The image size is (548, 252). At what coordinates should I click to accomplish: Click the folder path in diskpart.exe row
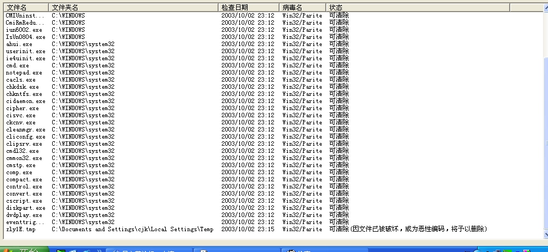pos(83,208)
